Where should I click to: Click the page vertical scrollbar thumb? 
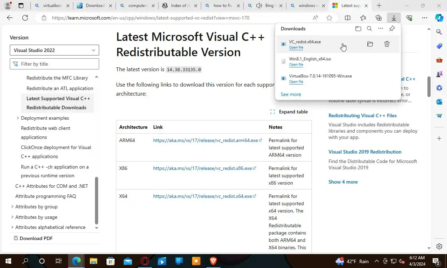point(429,86)
